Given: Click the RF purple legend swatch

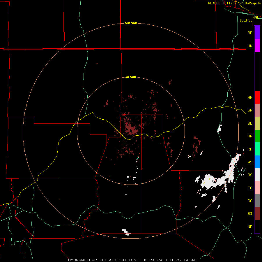Looking at the screenshot, I should pos(257,33).
